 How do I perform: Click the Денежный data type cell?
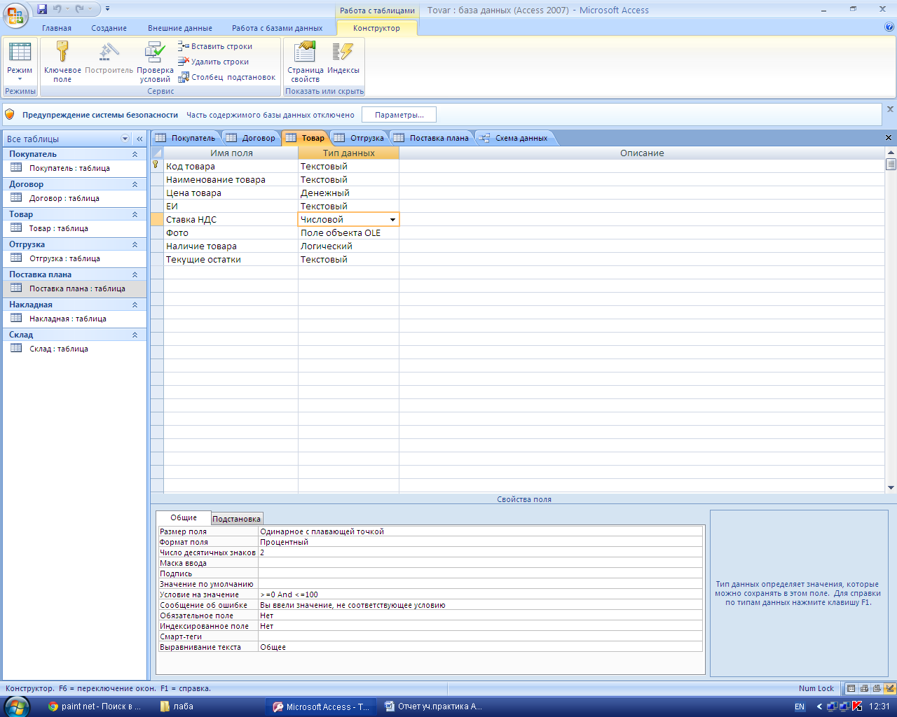click(348, 193)
